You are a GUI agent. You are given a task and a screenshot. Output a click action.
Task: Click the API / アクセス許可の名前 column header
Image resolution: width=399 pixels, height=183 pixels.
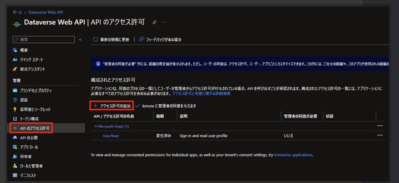point(114,116)
